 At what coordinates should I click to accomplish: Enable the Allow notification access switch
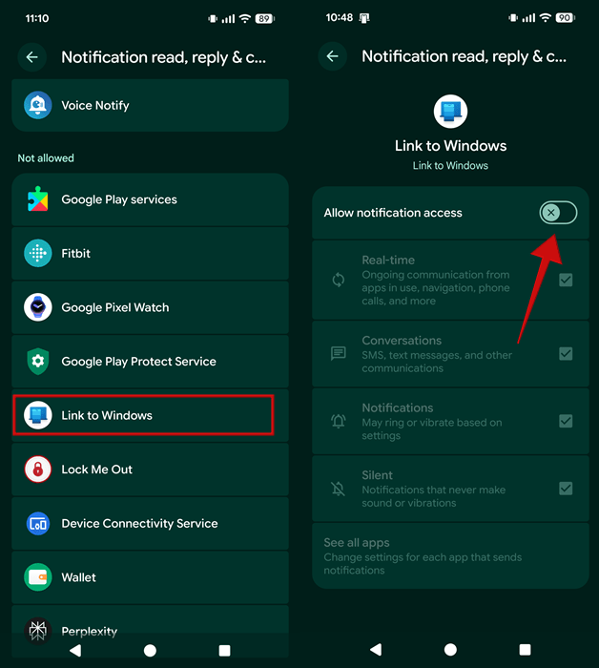[x=558, y=213]
